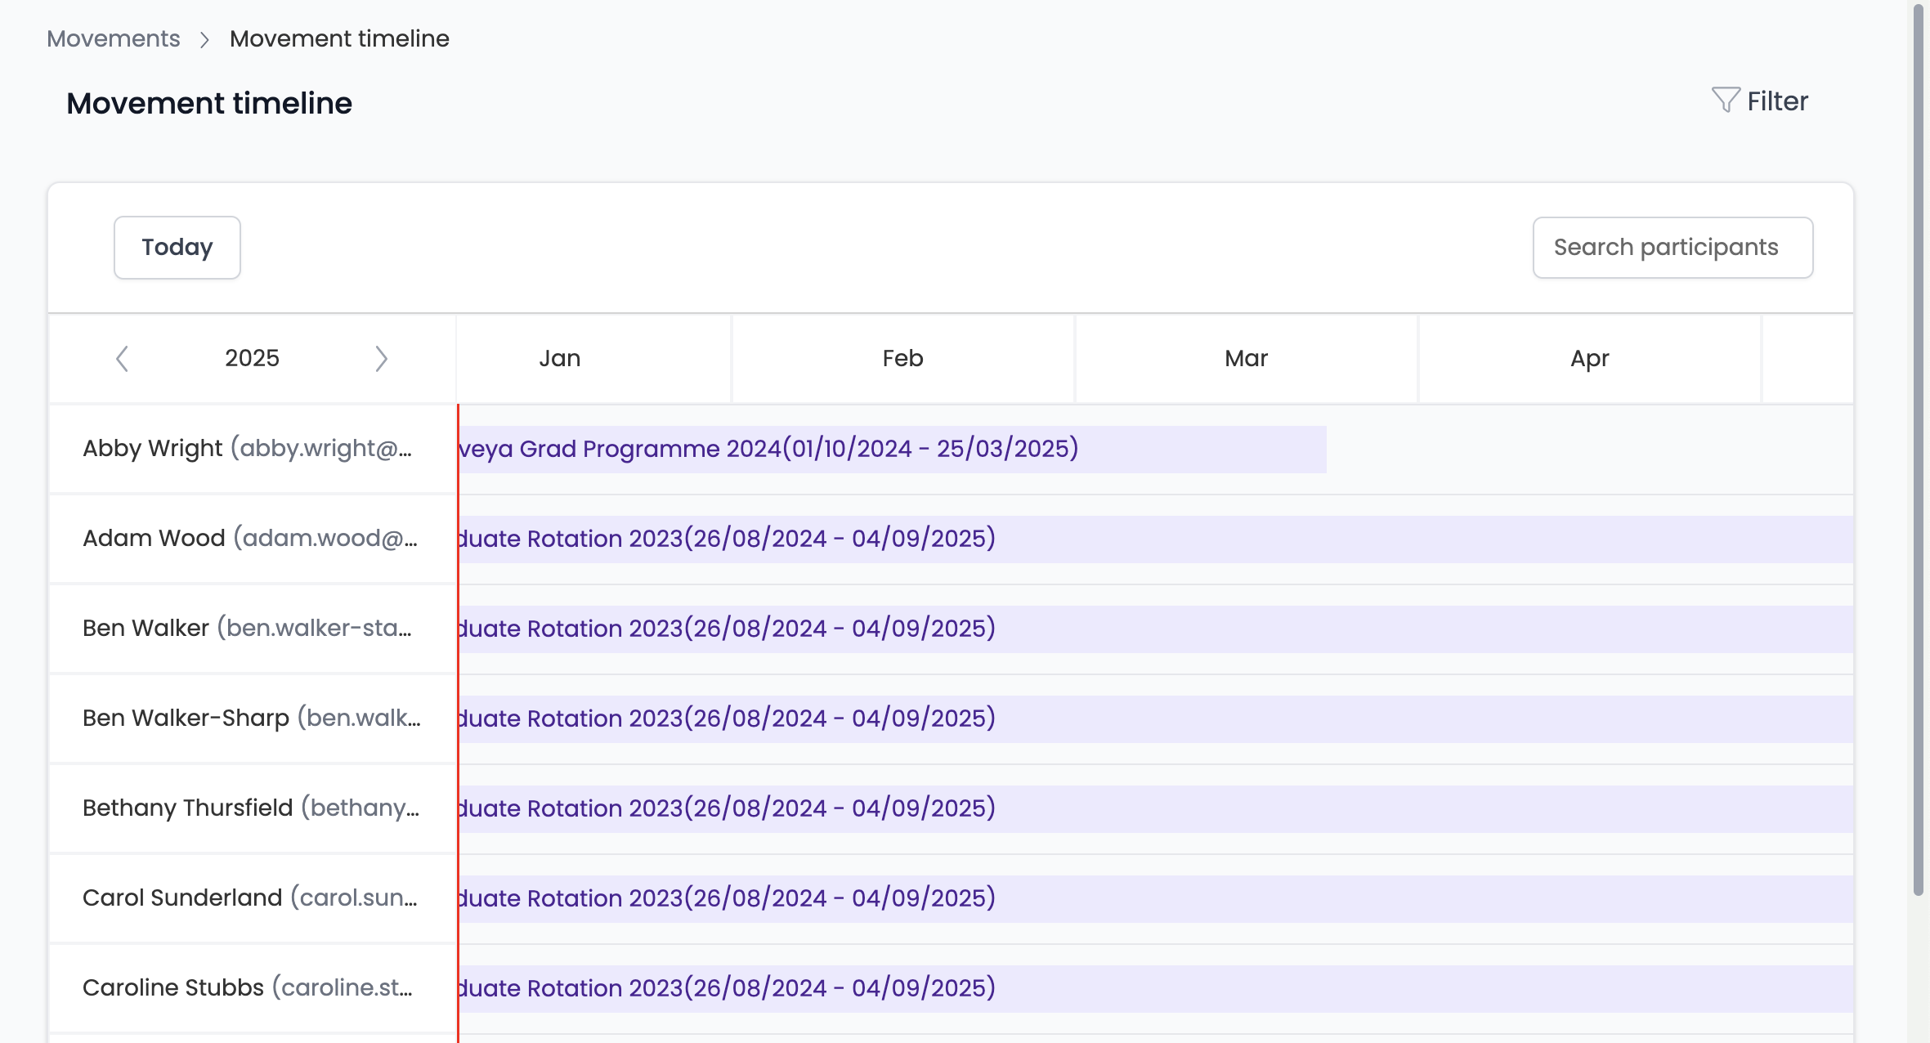Select Movement timeline breadcrumb item
The width and height of the screenshot is (1930, 1043).
coord(339,38)
